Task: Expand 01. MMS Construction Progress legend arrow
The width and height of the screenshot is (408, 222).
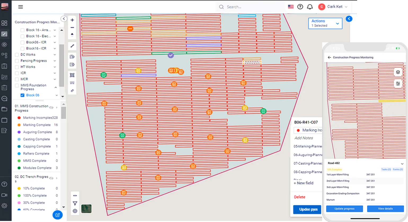Action: pyautogui.click(x=57, y=108)
